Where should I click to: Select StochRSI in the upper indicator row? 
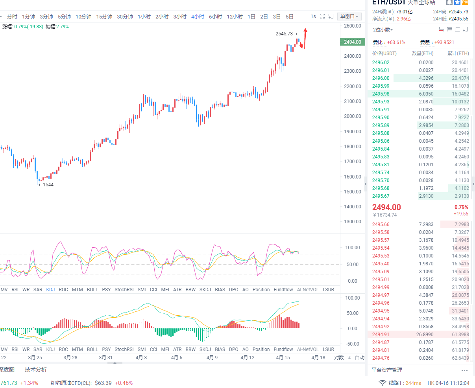pyautogui.click(x=124, y=290)
